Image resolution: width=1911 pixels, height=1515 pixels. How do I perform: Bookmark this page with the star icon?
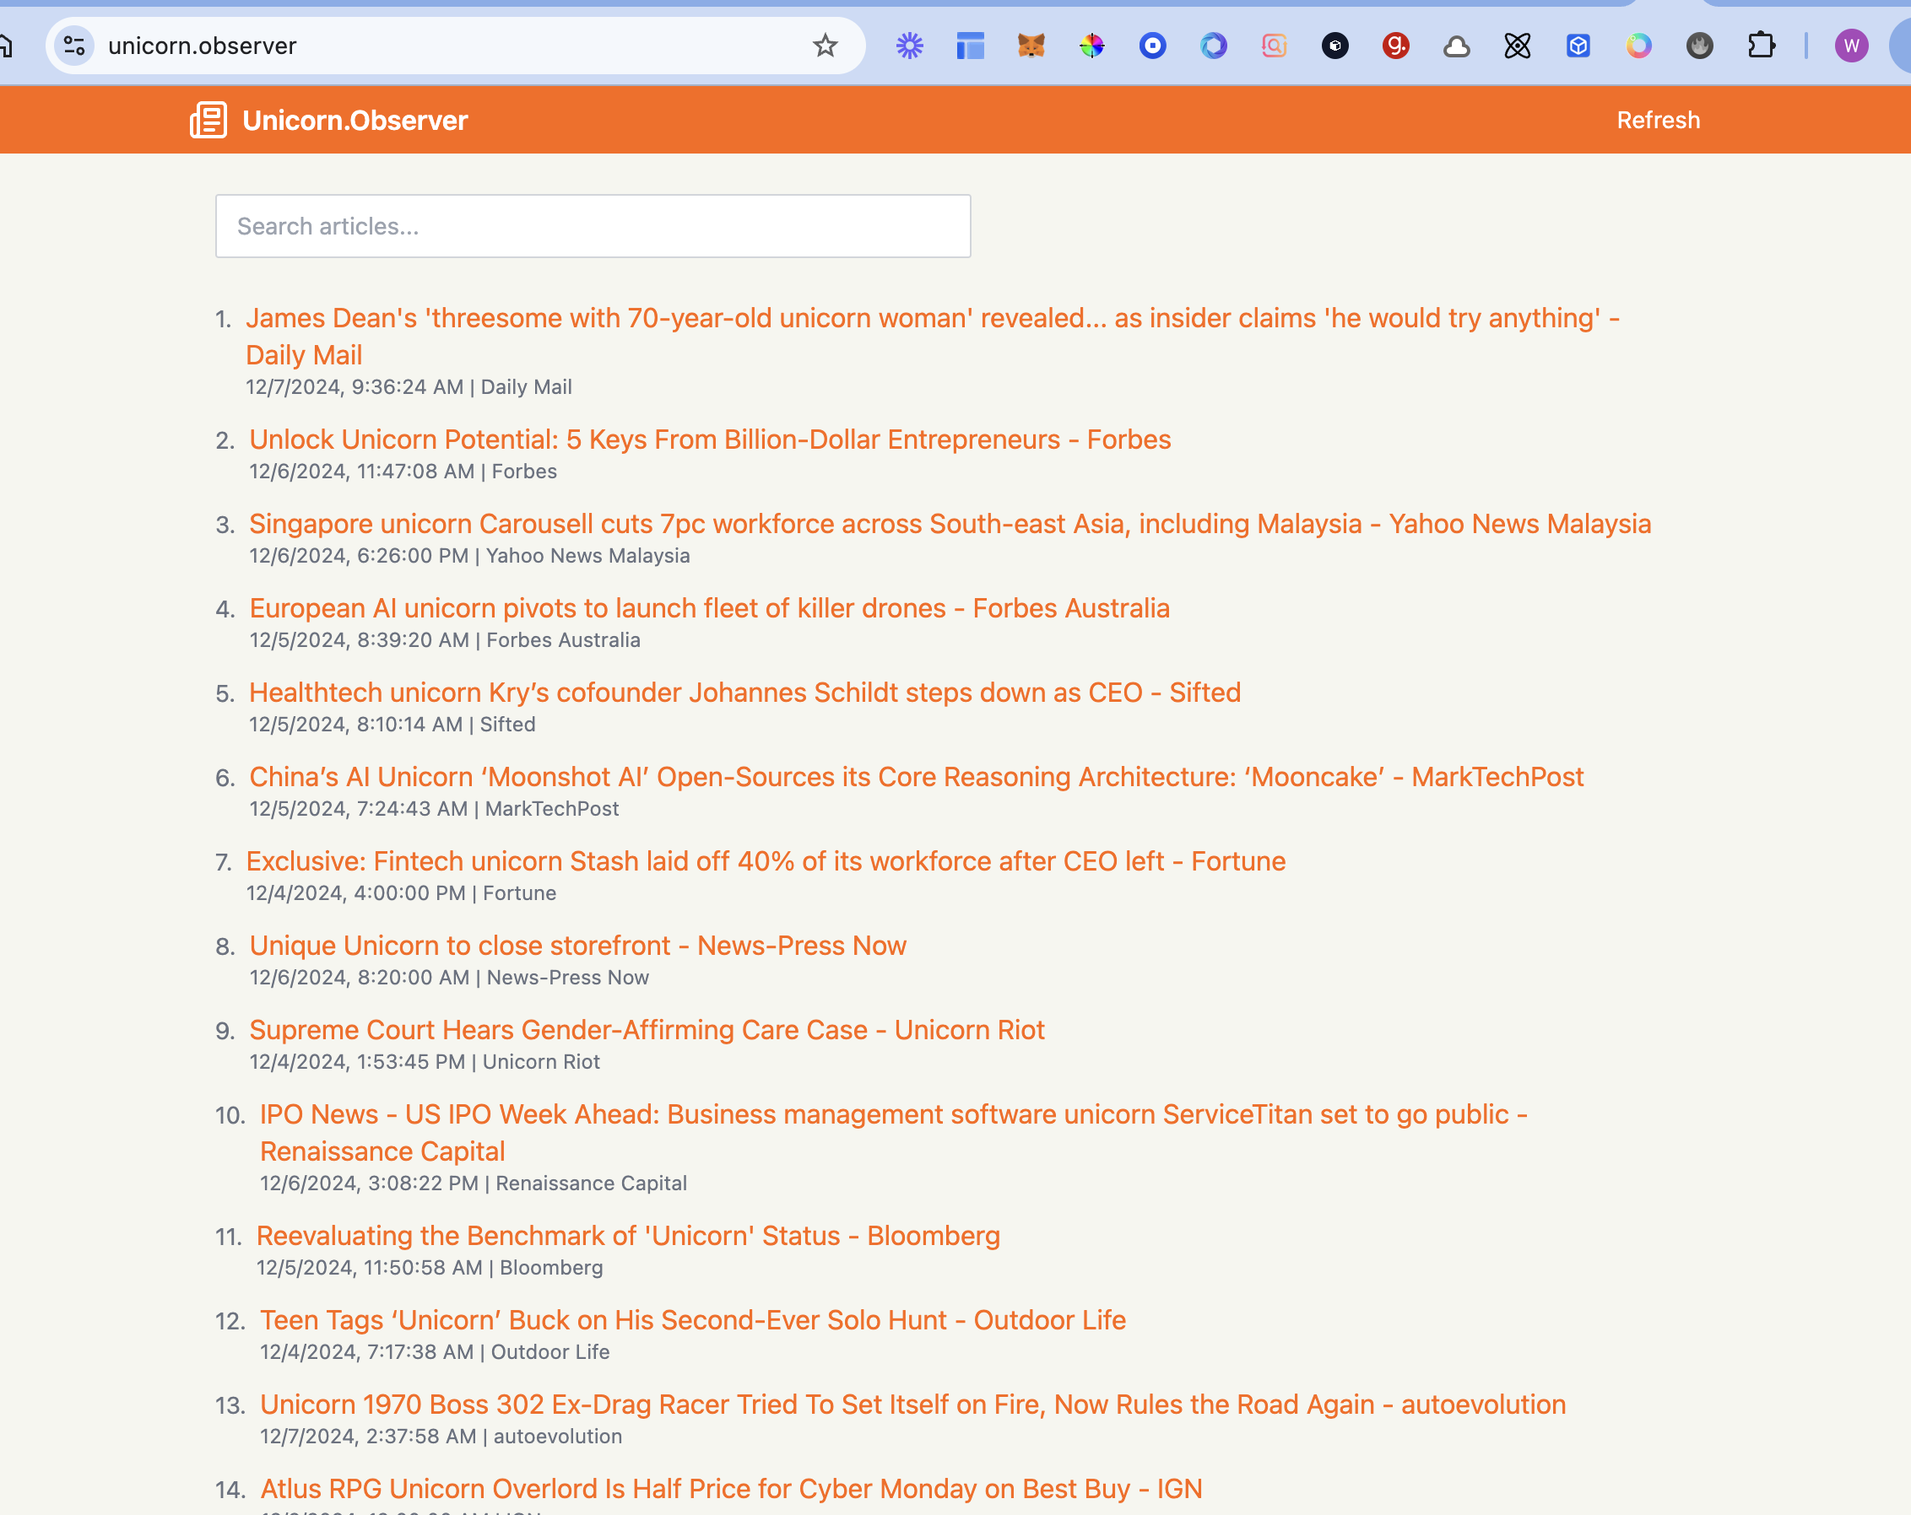click(x=825, y=46)
